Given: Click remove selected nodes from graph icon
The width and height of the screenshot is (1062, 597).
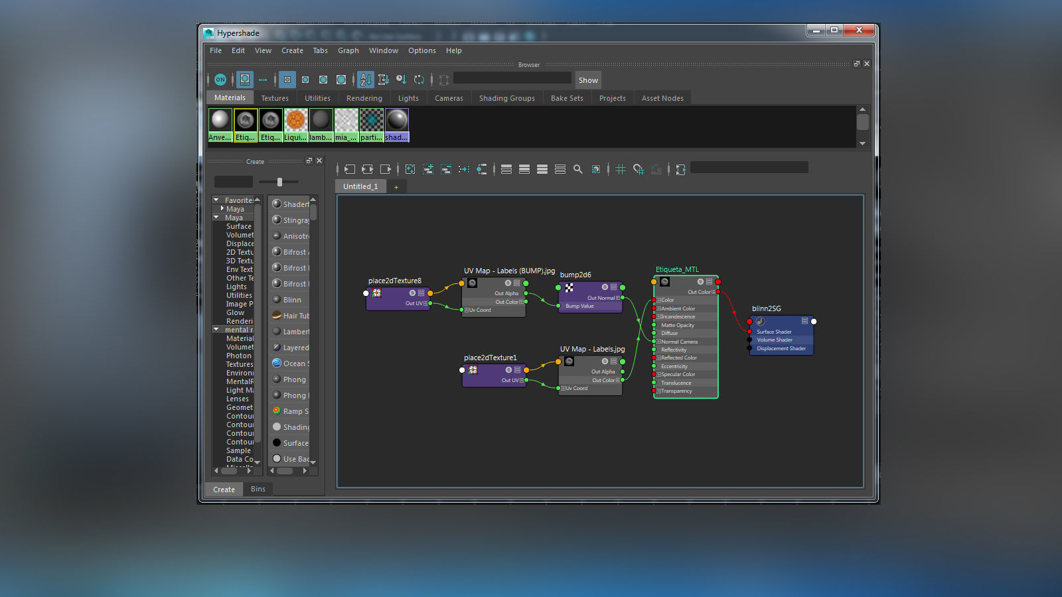Looking at the screenshot, I should [446, 169].
